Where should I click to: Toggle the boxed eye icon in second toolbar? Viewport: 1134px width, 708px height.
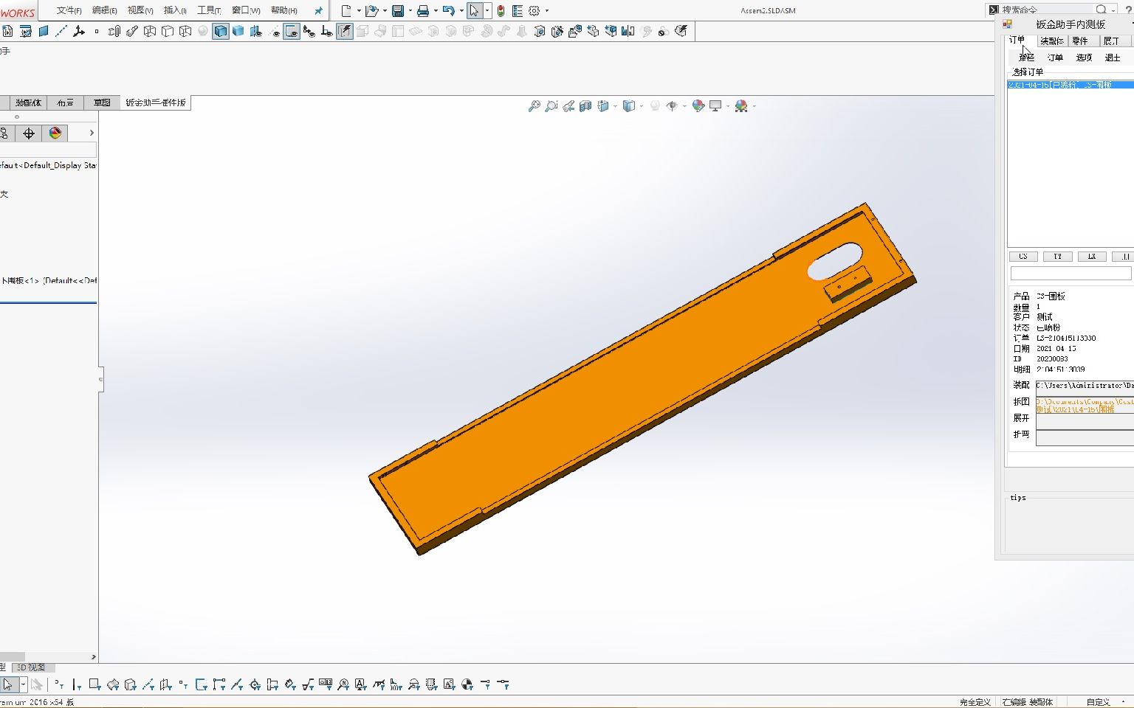click(x=292, y=31)
